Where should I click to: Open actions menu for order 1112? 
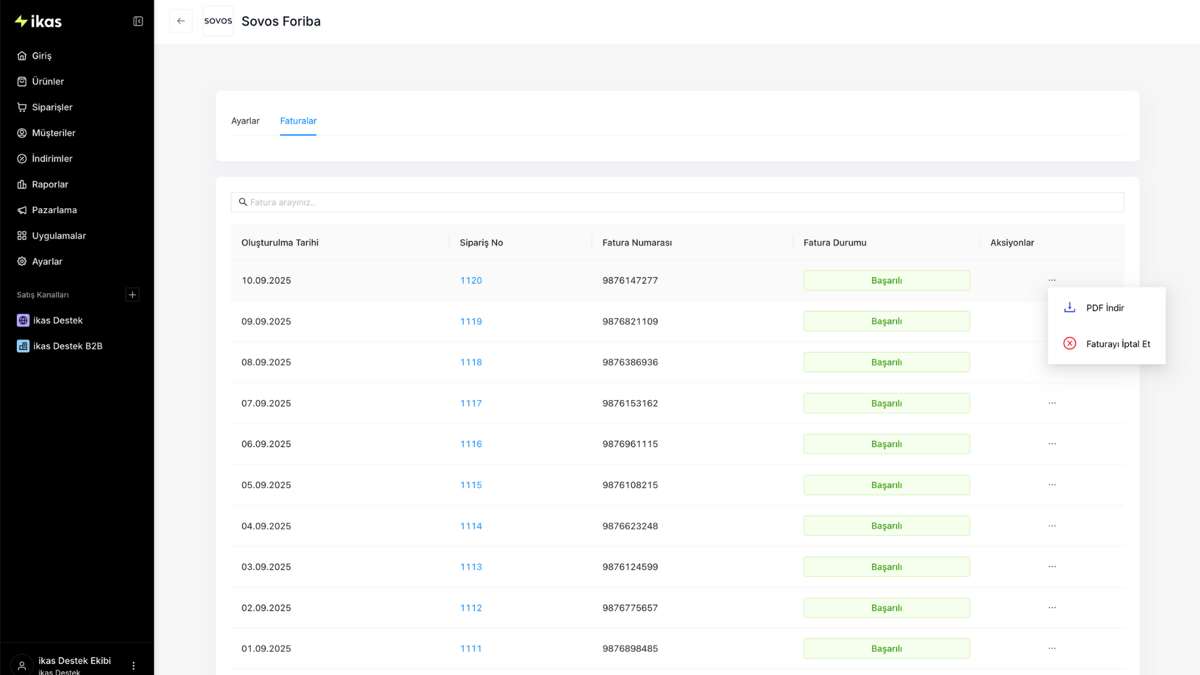pos(1052,607)
